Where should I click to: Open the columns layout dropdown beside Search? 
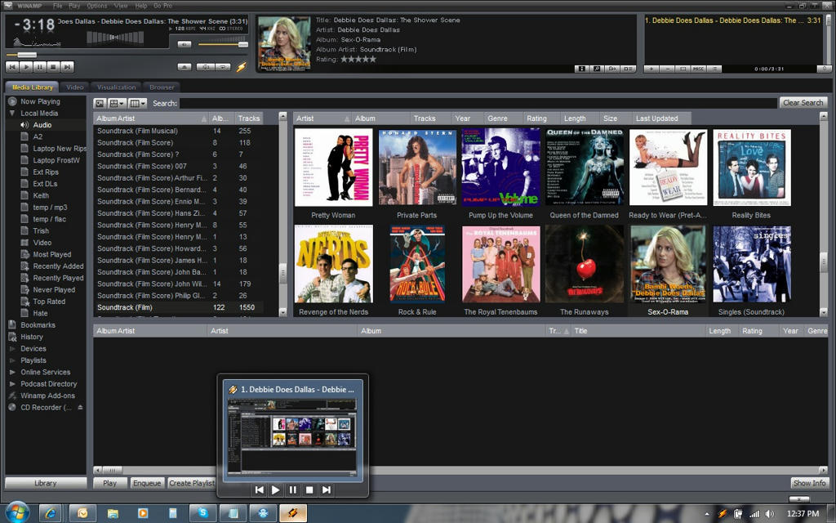pos(137,103)
